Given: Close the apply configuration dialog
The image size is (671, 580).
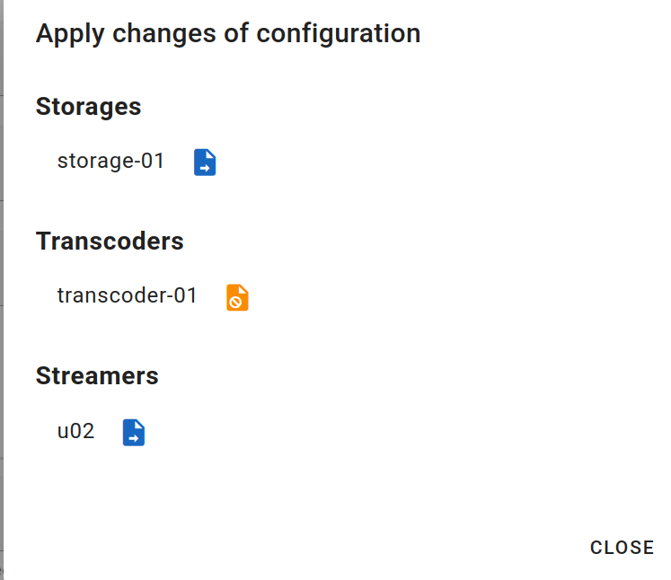Looking at the screenshot, I should [622, 548].
